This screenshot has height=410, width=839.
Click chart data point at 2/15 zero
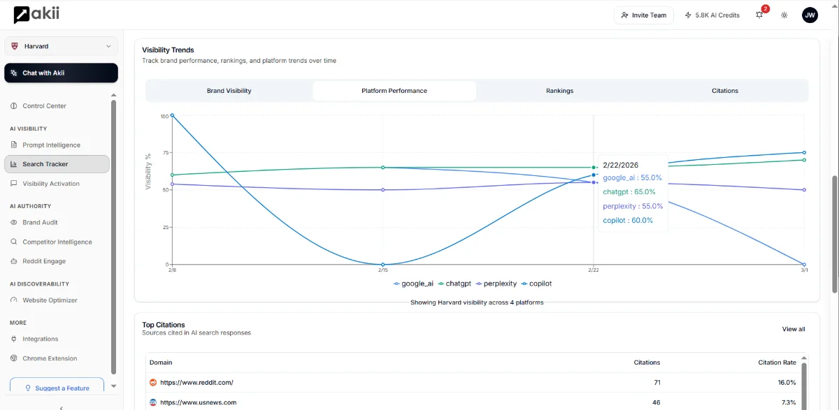[382, 265]
